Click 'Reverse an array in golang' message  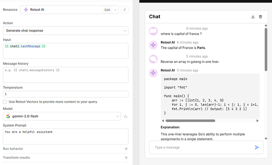click(190, 62)
